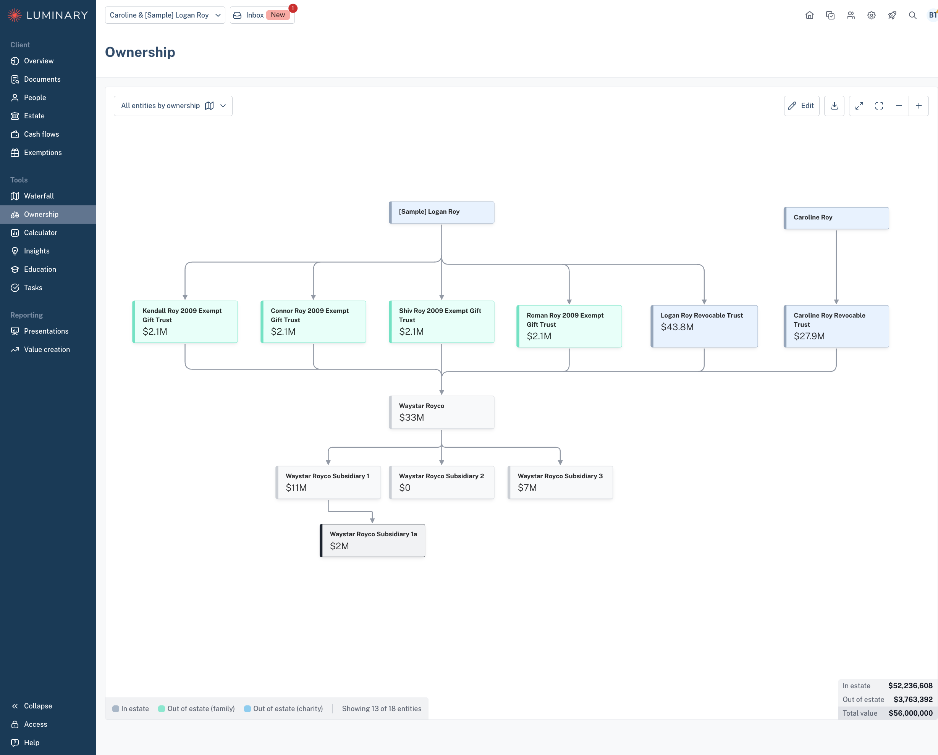Viewport: 938px width, 755px height.
Task: Expand the All entities by ownership dropdown
Action: 173,106
